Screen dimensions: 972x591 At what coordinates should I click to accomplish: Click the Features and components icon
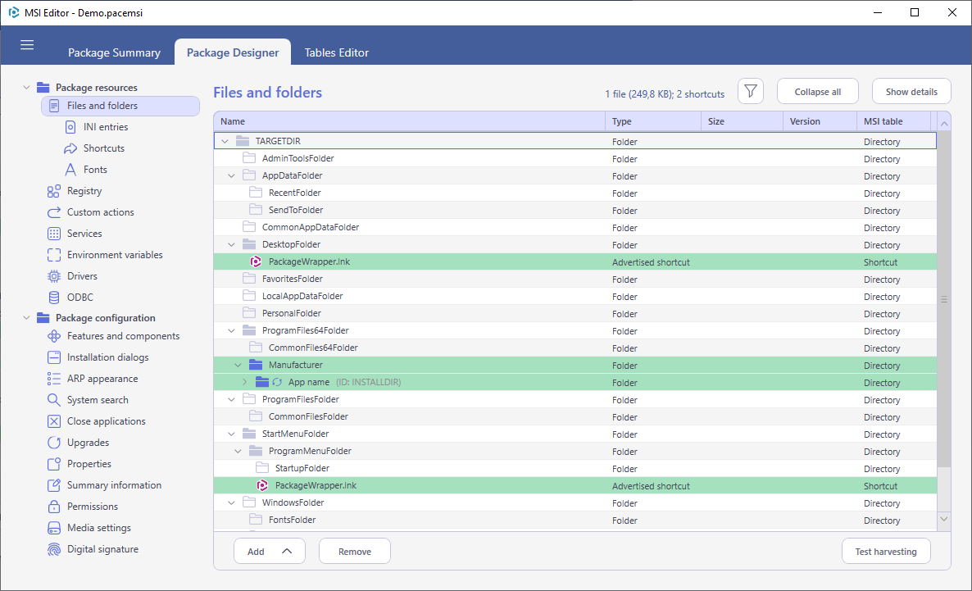click(54, 336)
